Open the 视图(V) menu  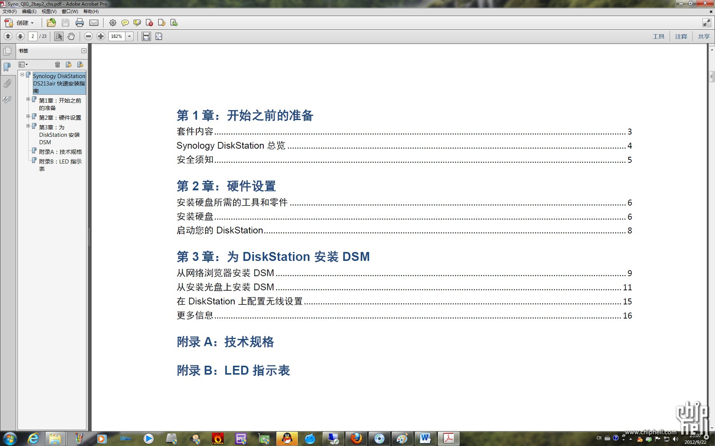pyautogui.click(x=49, y=12)
